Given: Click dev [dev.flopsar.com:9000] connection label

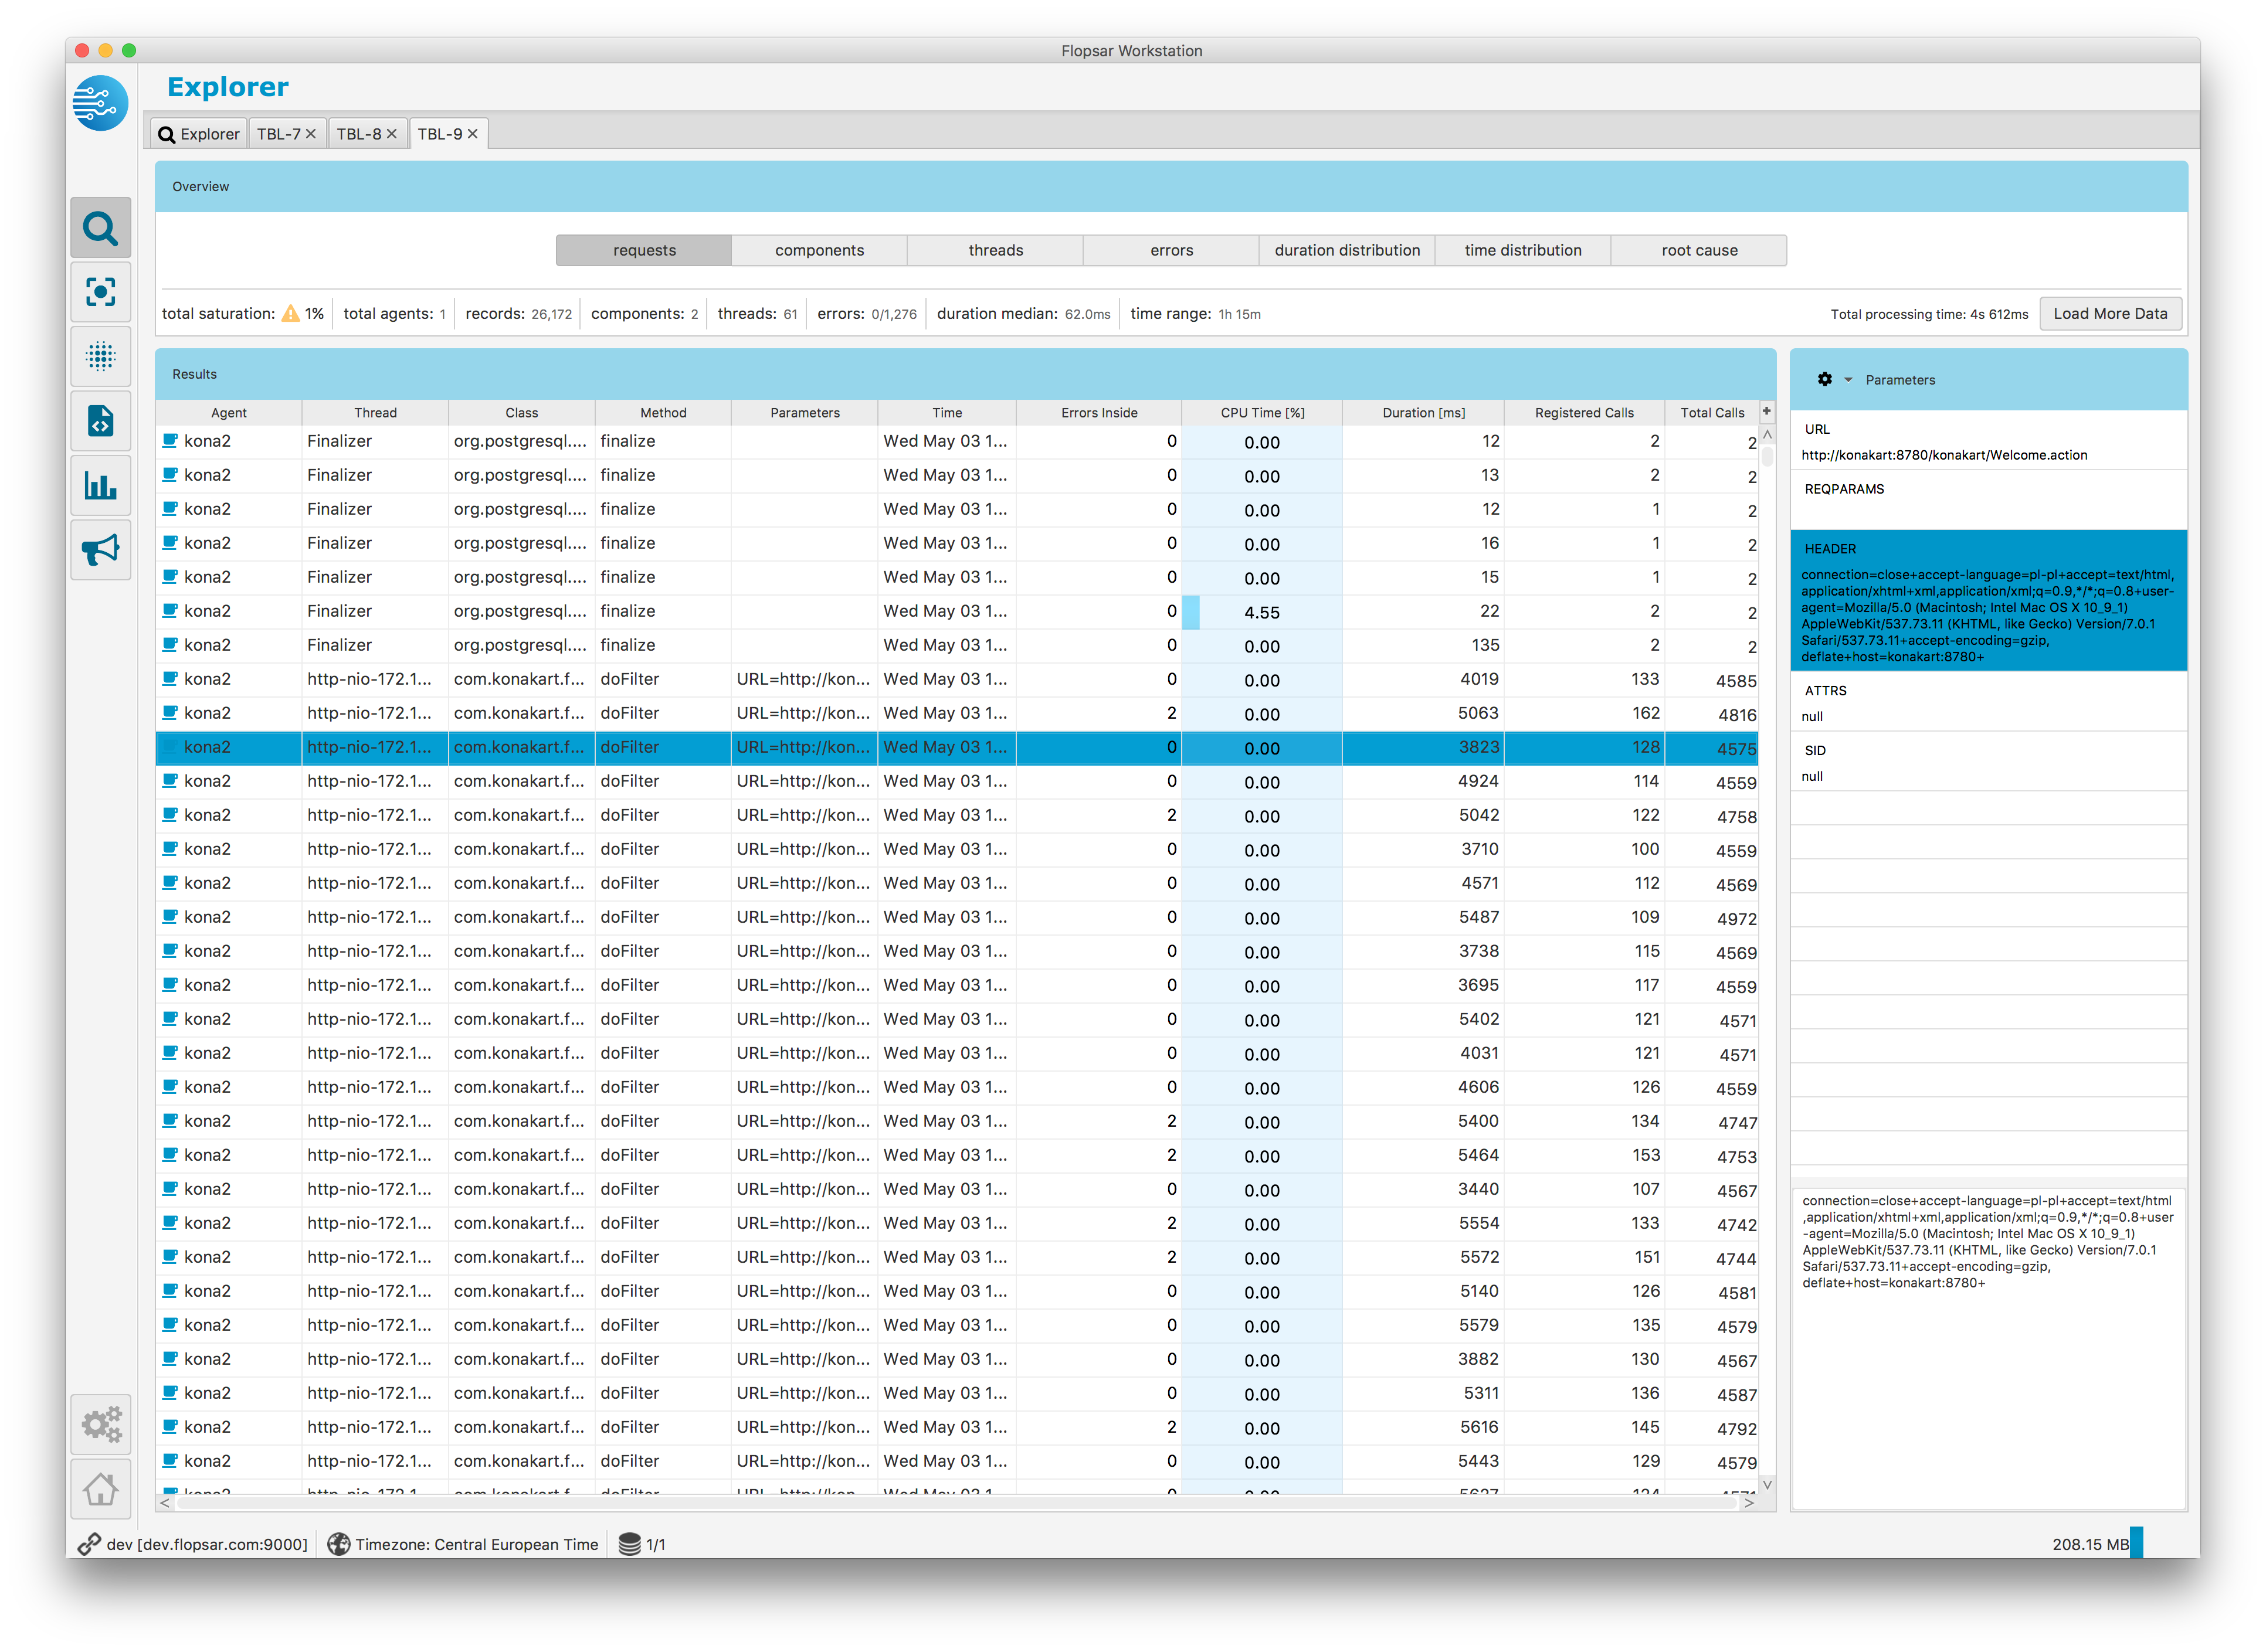Looking at the screenshot, I should (207, 1545).
